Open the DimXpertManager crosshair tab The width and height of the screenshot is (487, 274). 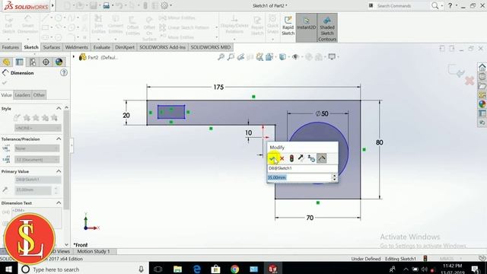(46, 62)
